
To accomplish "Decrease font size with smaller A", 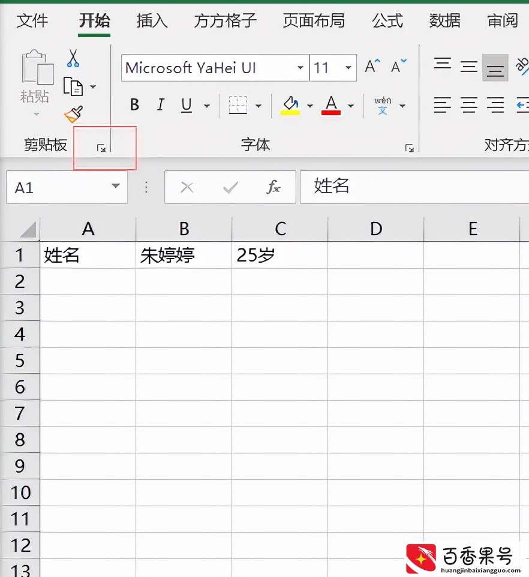I will 398,66.
